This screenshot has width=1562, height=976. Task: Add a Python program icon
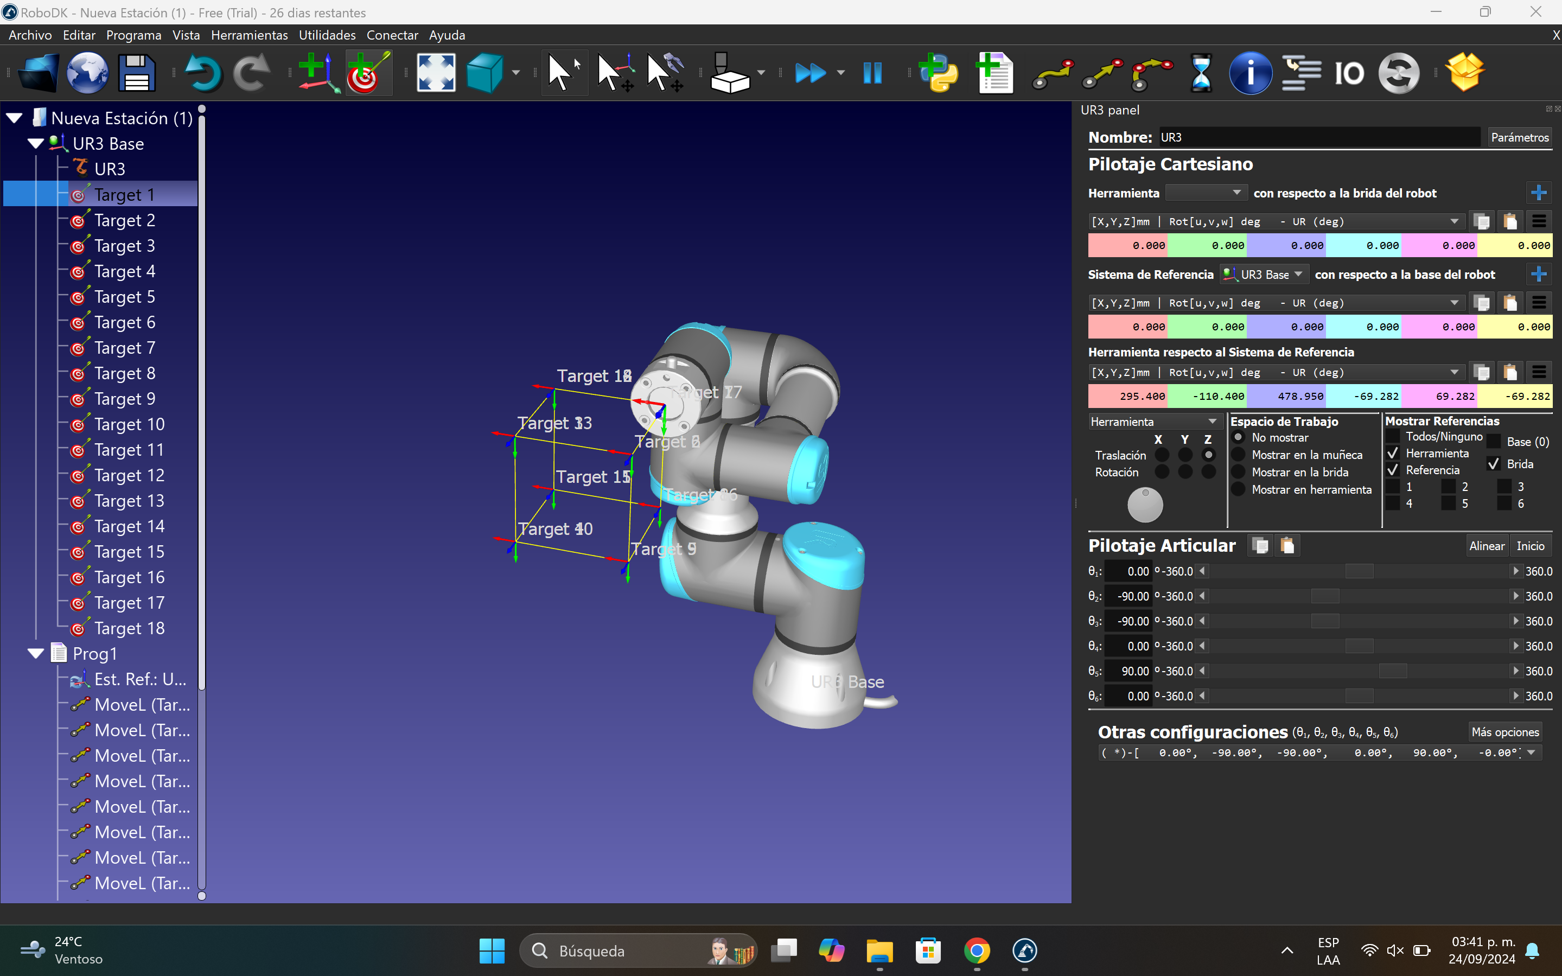pos(938,73)
